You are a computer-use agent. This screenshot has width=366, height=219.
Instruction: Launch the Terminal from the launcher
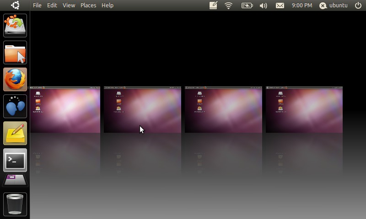point(15,160)
